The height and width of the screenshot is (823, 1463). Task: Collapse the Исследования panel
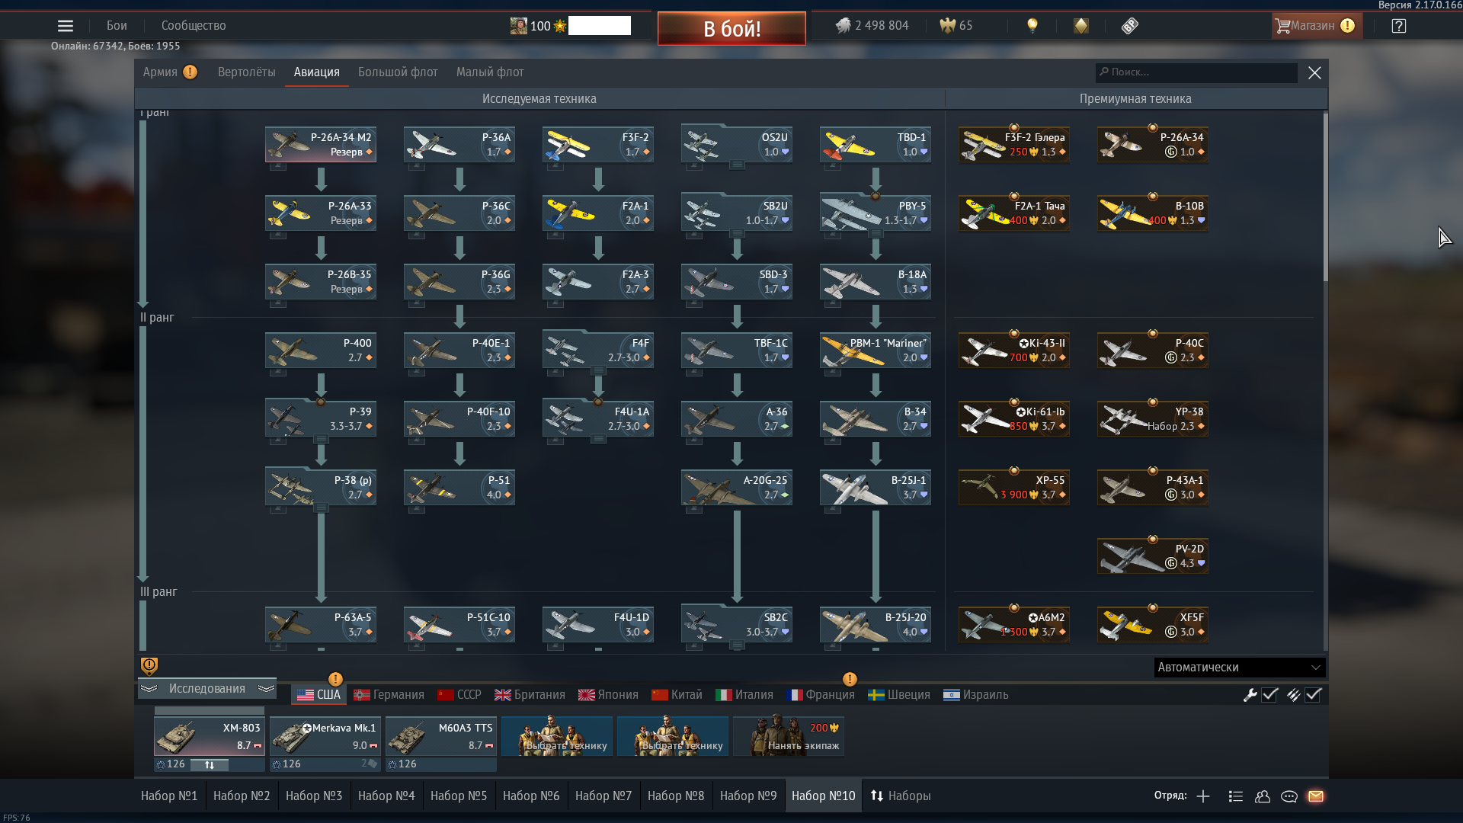click(206, 689)
